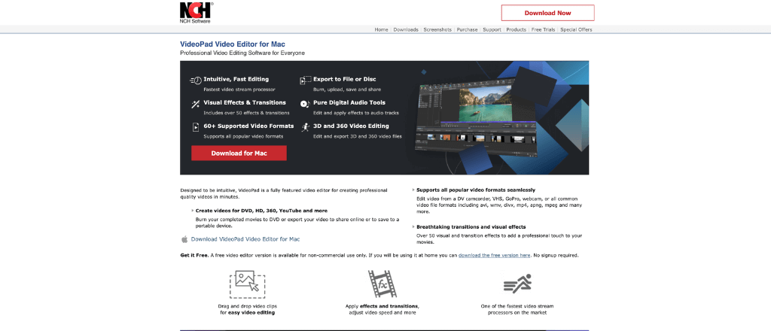Screen dimensions: 771x331
Task: Open the Downloads menu item
Action: point(406,29)
